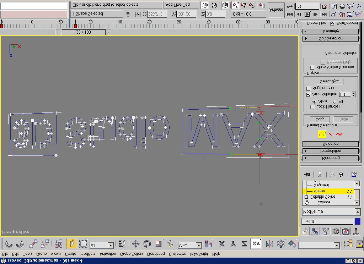Click Remove Modifier from stack icon

[x=341, y=174]
